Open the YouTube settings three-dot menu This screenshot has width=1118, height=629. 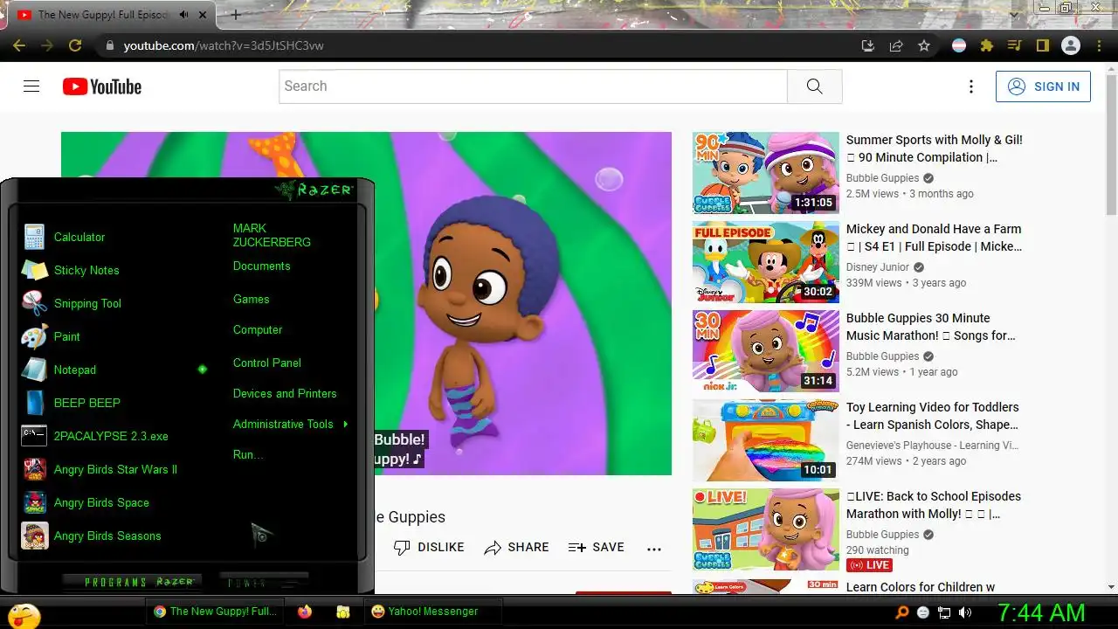tap(970, 86)
